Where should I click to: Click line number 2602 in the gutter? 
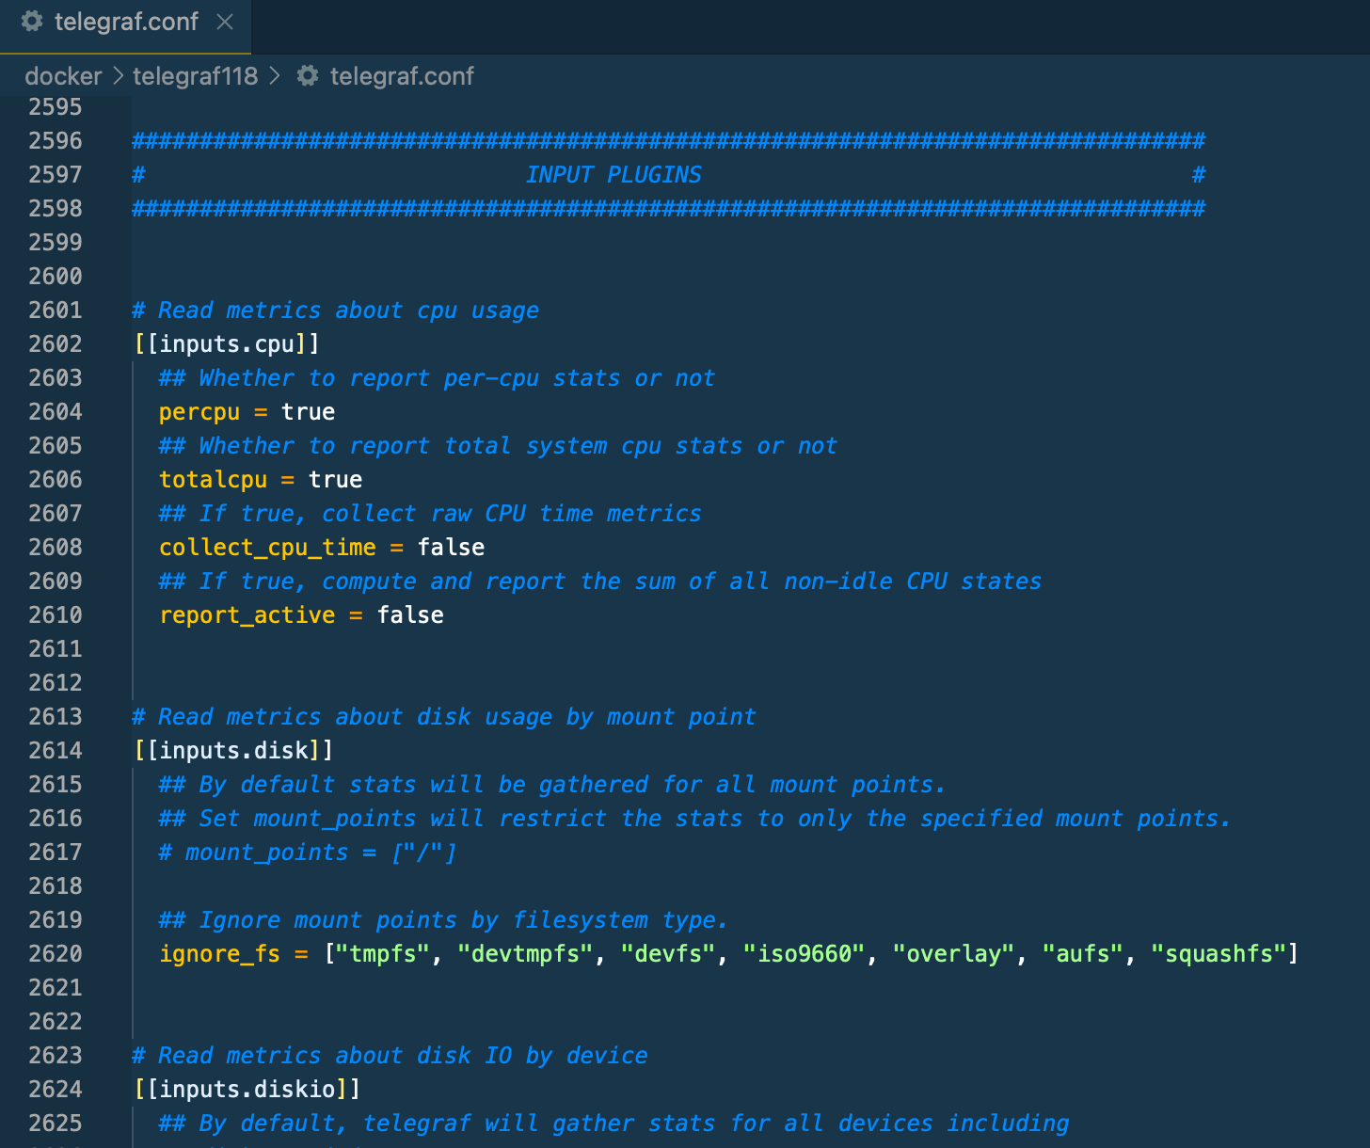56,344
